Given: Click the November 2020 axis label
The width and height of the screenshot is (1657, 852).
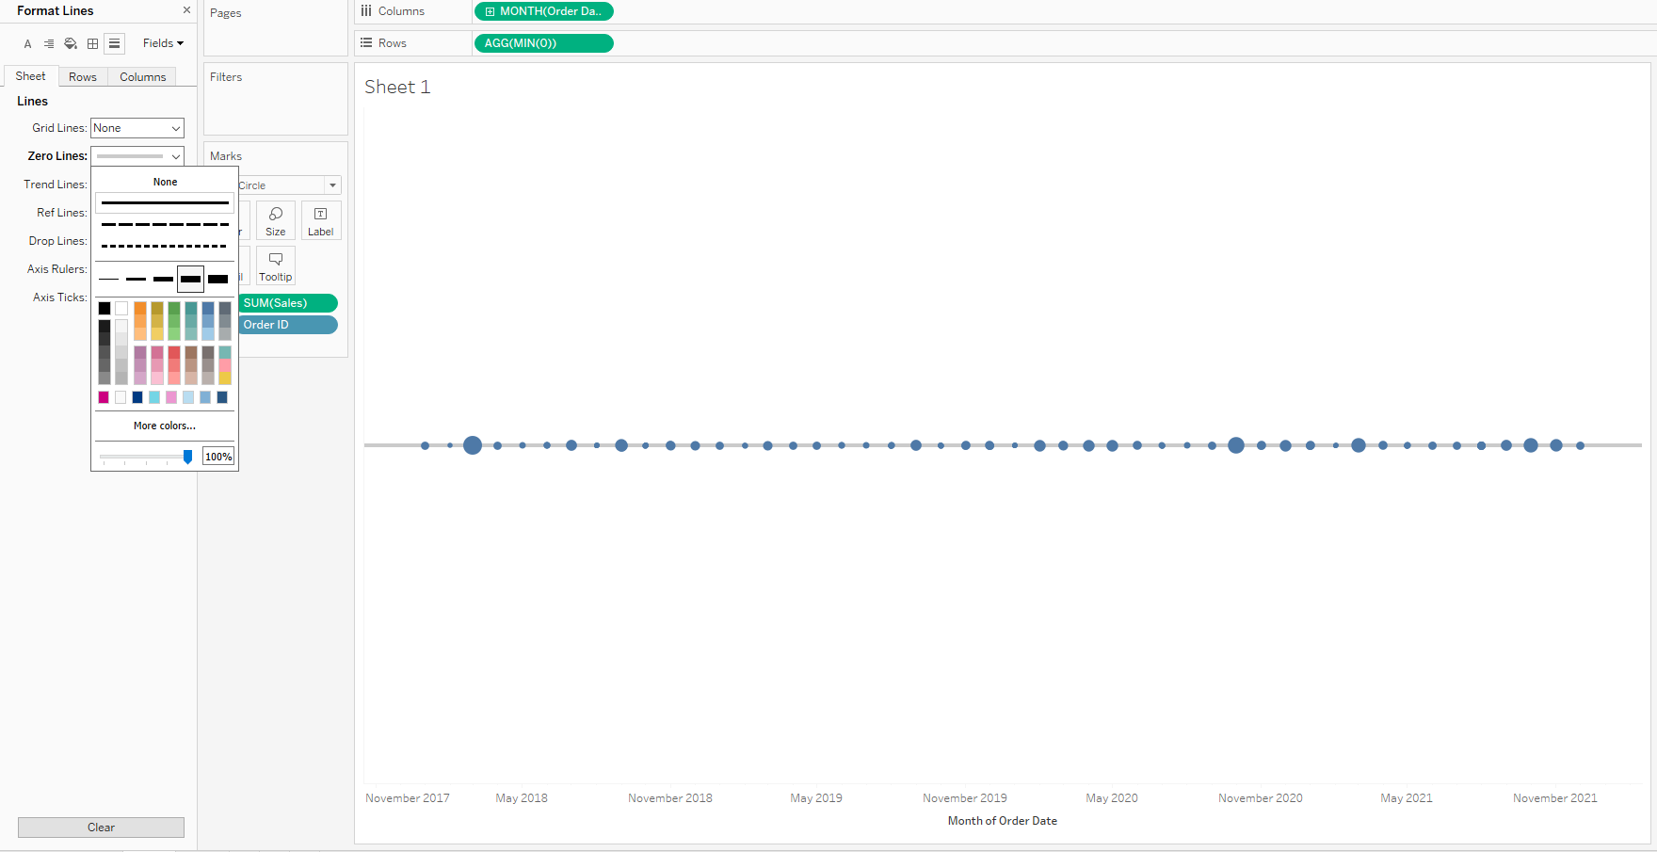Looking at the screenshot, I should point(1261,798).
